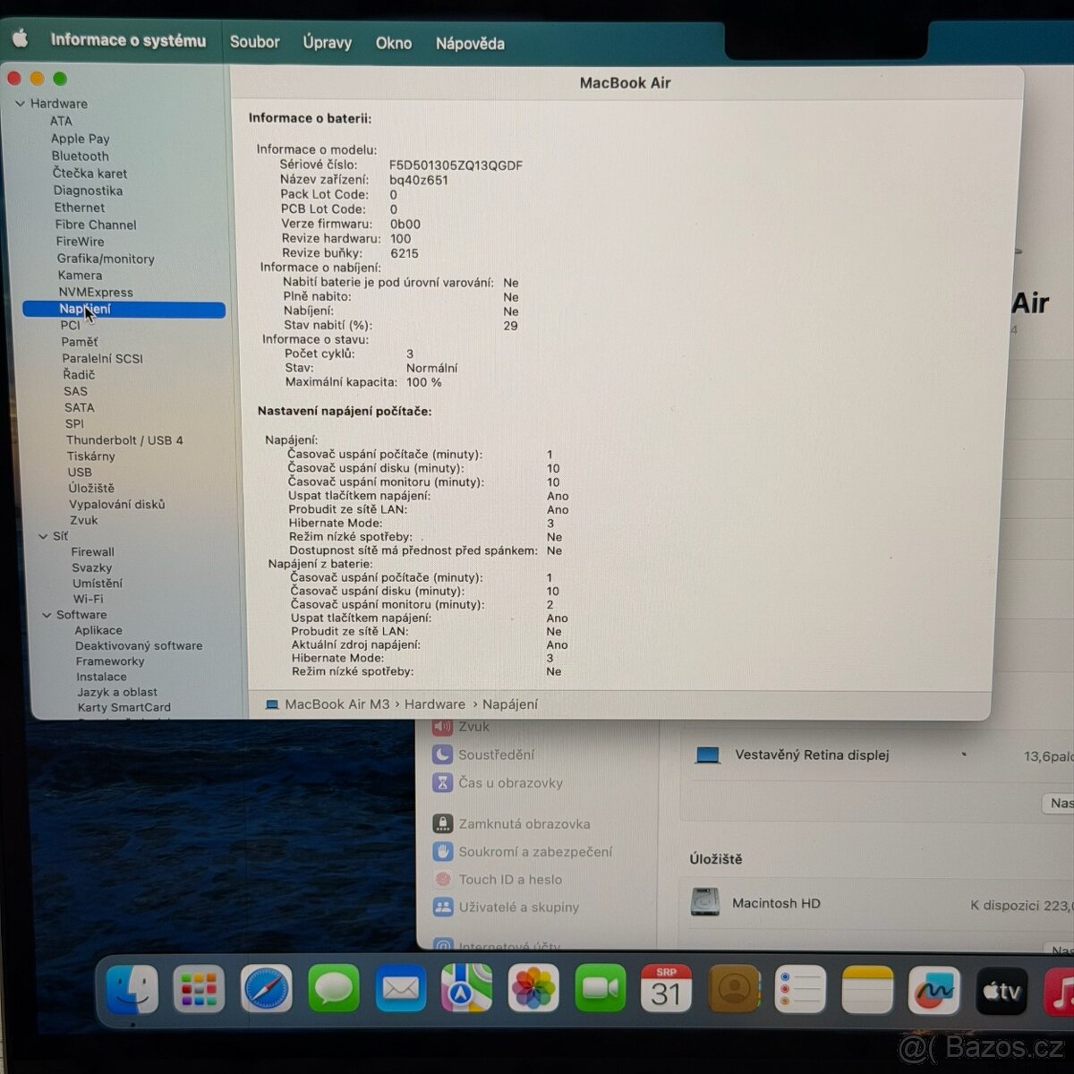Select Napájení in the sidebar
1074x1074 pixels.
(x=124, y=310)
